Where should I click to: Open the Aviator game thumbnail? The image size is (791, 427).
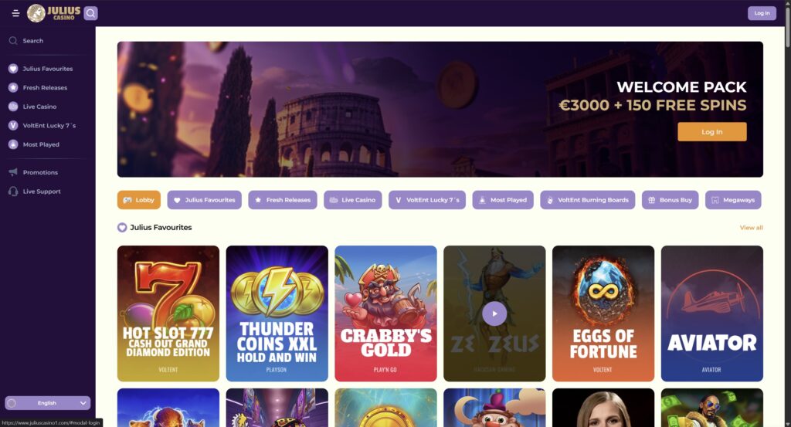(x=711, y=313)
